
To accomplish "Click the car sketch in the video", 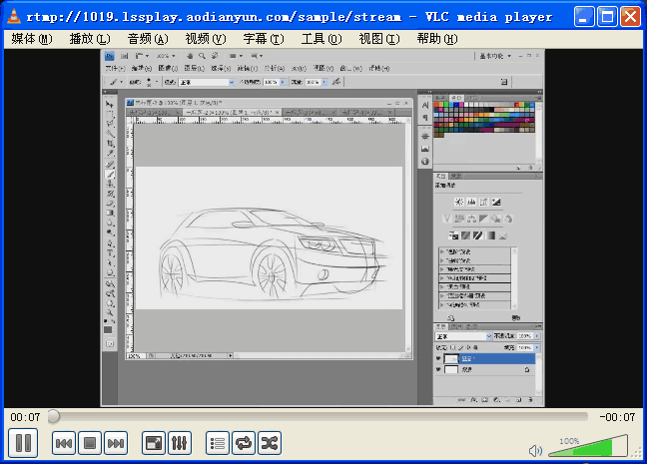I will click(273, 252).
